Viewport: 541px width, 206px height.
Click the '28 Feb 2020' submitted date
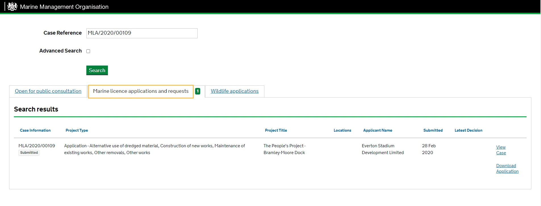click(x=429, y=149)
